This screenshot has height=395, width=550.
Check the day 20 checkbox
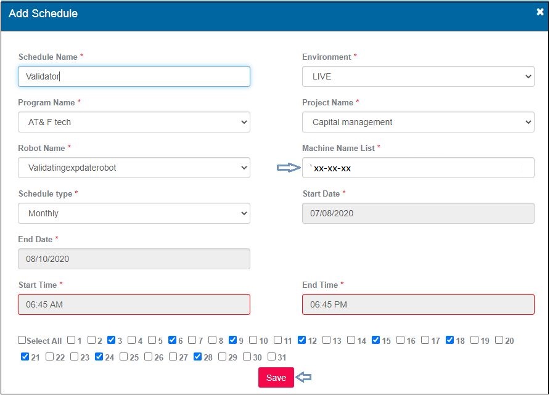(499, 340)
